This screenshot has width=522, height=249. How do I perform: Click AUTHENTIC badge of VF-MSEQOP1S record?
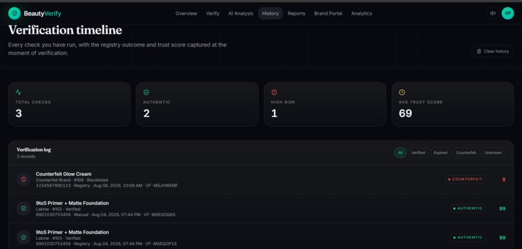468,238
